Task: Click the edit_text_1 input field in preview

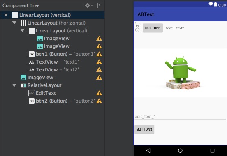Action: 180,117
